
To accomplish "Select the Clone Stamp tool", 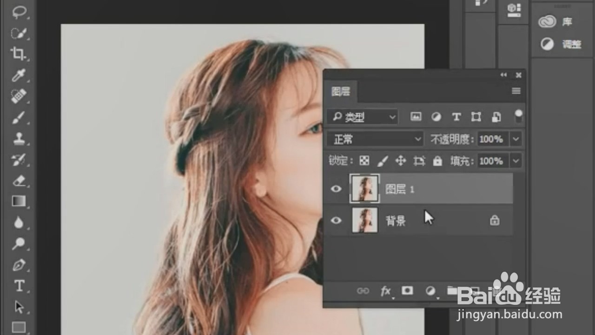I will click(x=19, y=139).
